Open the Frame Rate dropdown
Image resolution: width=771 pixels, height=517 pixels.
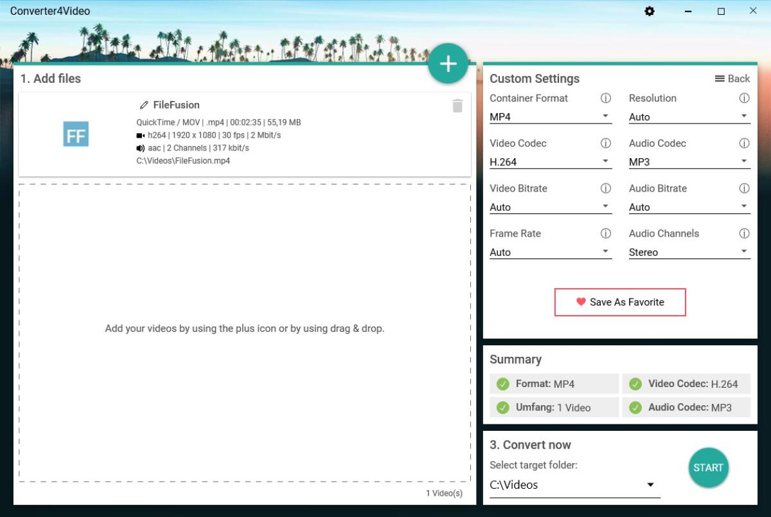click(x=550, y=252)
